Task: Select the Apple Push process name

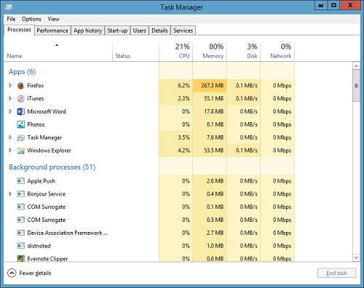Action: click(41, 181)
